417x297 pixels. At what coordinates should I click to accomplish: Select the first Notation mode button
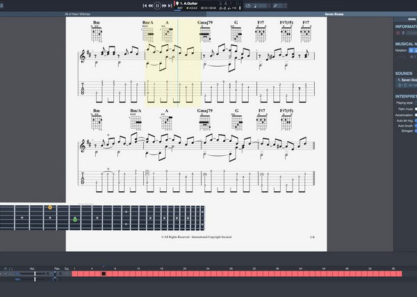(411, 50)
